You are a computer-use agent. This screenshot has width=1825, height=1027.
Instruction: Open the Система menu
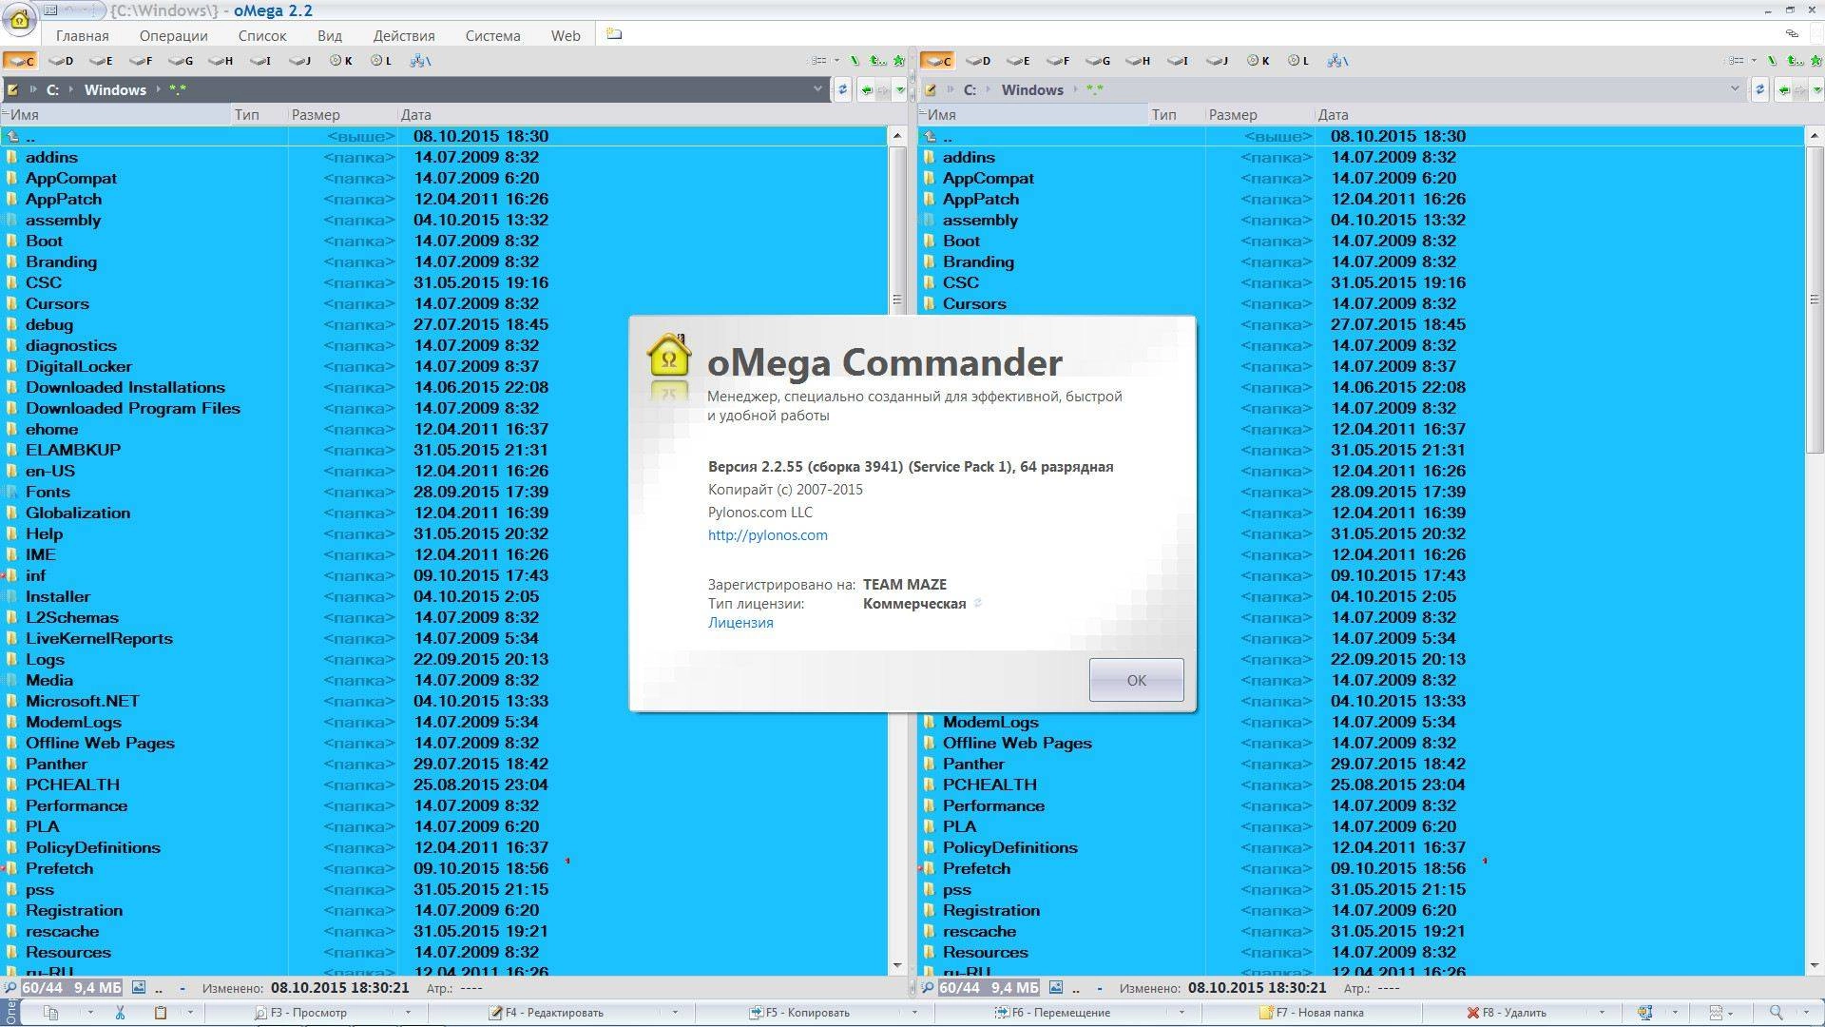pyautogui.click(x=492, y=35)
